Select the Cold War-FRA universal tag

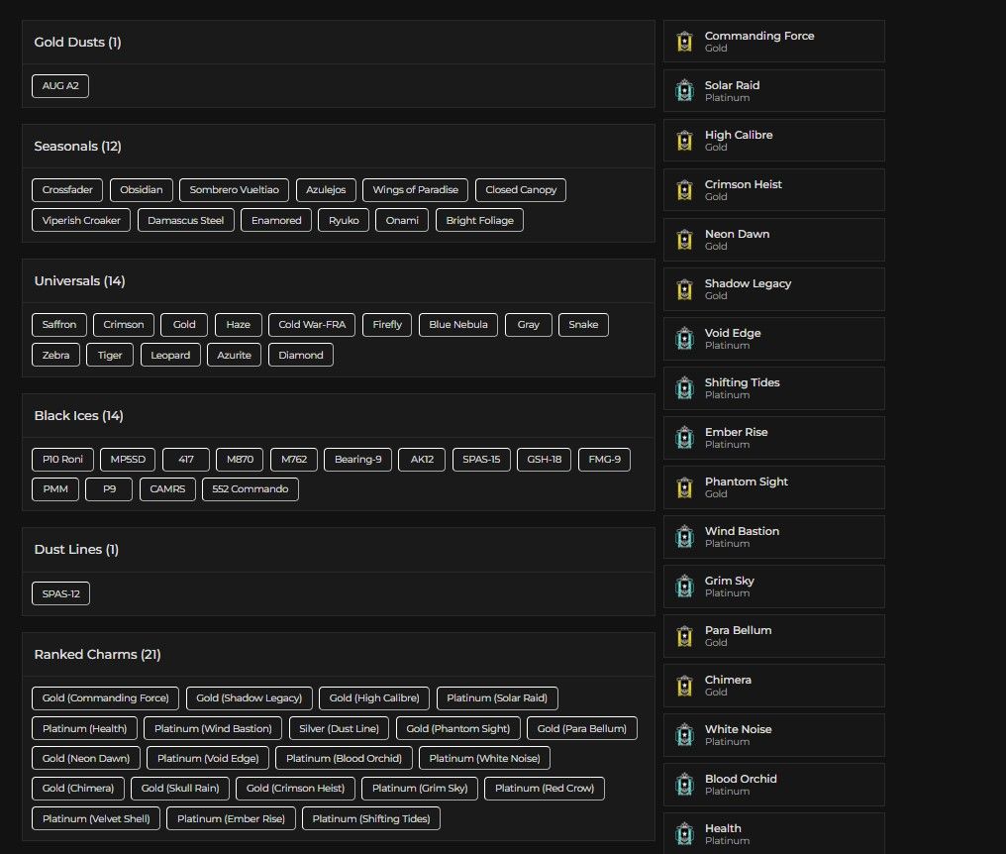(312, 325)
